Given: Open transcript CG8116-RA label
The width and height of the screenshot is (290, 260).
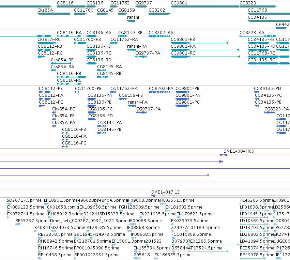Looking at the screenshot, I should pyautogui.click(x=70, y=33).
